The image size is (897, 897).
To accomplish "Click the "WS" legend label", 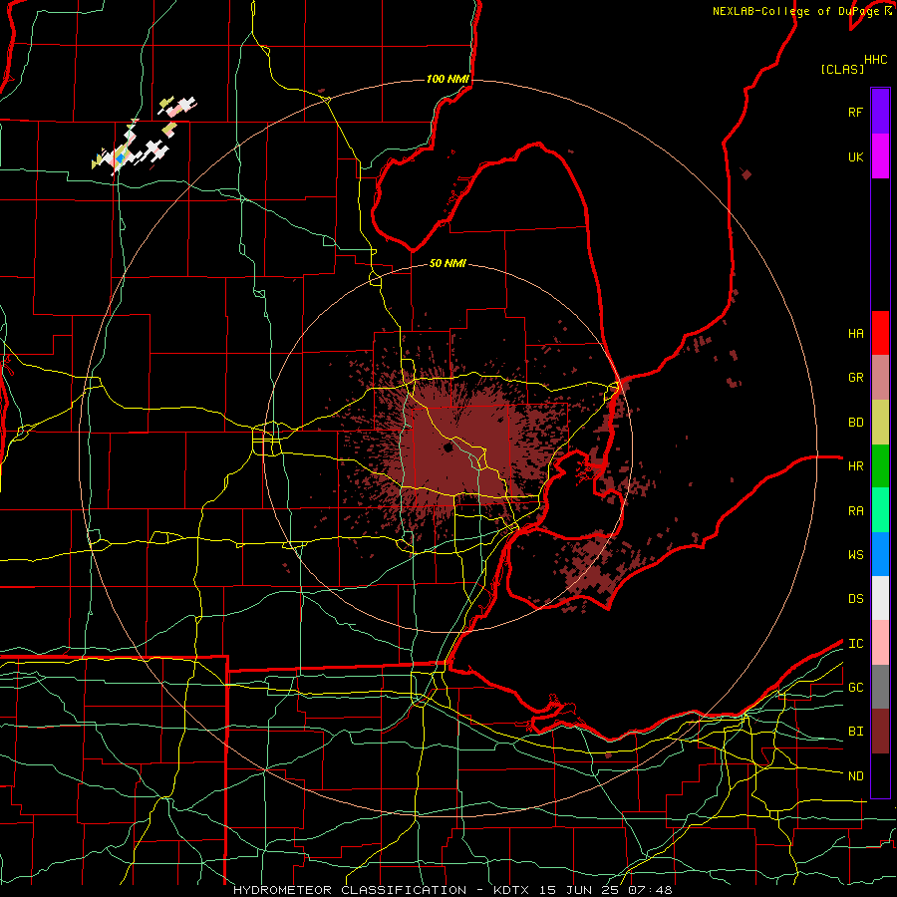I will (855, 555).
